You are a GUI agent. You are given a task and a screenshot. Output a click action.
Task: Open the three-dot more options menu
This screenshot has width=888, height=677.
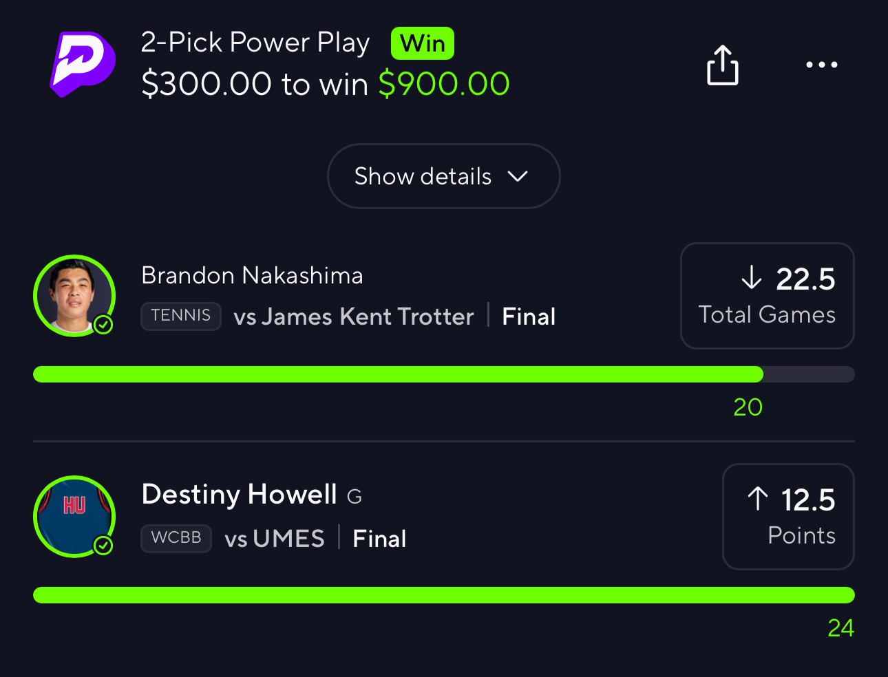click(822, 65)
